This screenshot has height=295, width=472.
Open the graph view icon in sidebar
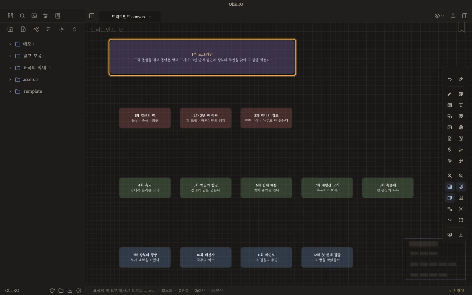(46, 16)
